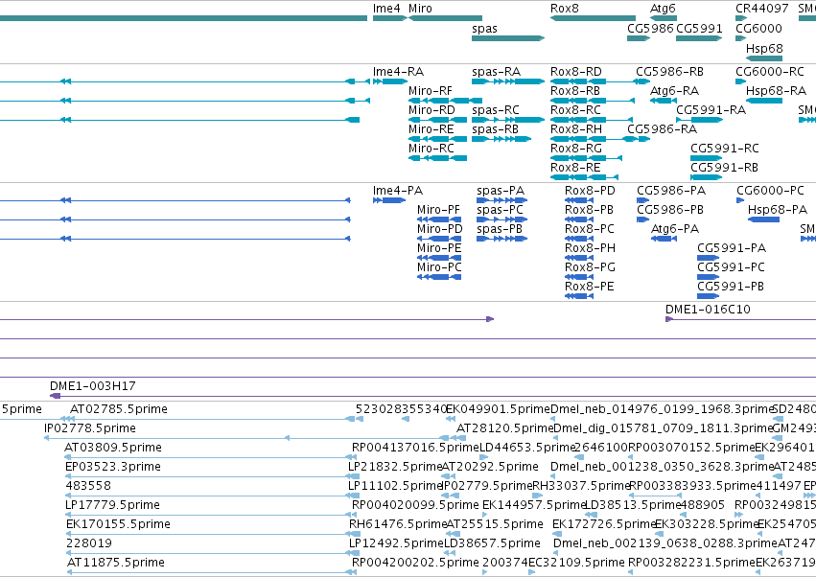This screenshot has width=816, height=577.
Task: Click protein label "spas-PC"
Action: (x=501, y=210)
